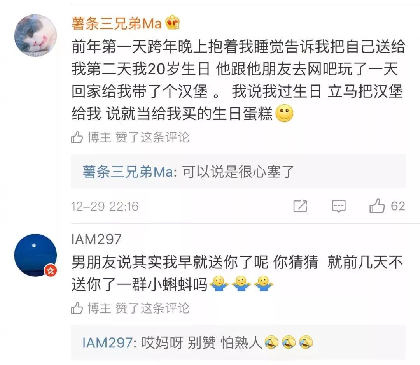Tap IAM297 name in the reply box
Screen dimensions: 420x365
click(x=107, y=343)
